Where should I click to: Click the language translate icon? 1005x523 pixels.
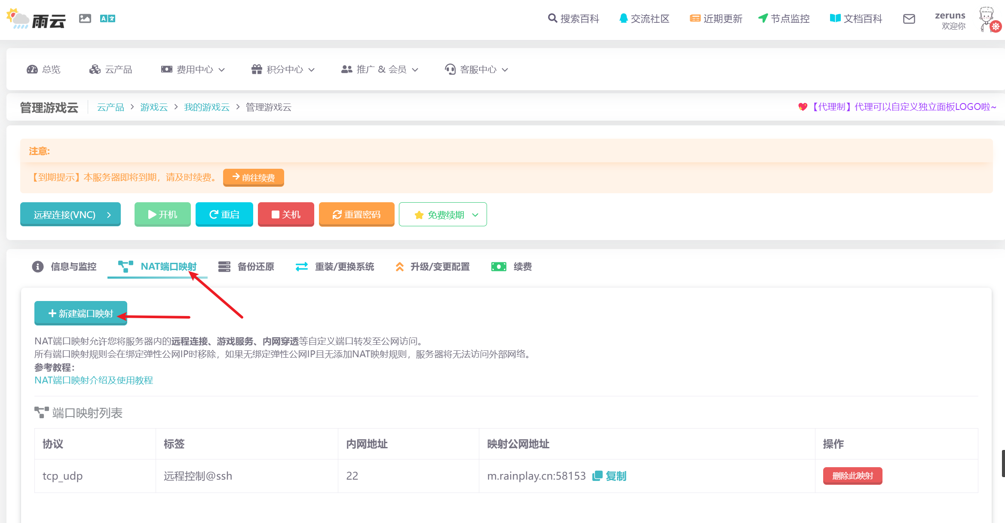[107, 18]
